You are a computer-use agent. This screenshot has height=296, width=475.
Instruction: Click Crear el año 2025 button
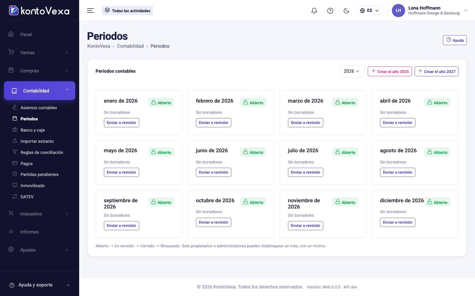click(390, 71)
